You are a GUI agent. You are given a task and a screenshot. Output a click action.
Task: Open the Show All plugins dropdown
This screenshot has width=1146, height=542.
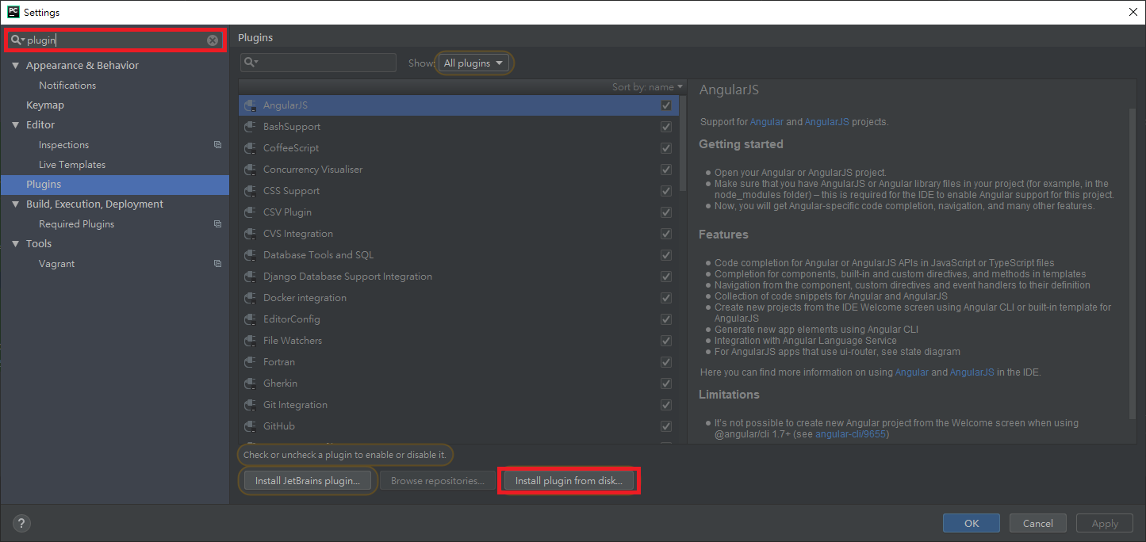473,63
